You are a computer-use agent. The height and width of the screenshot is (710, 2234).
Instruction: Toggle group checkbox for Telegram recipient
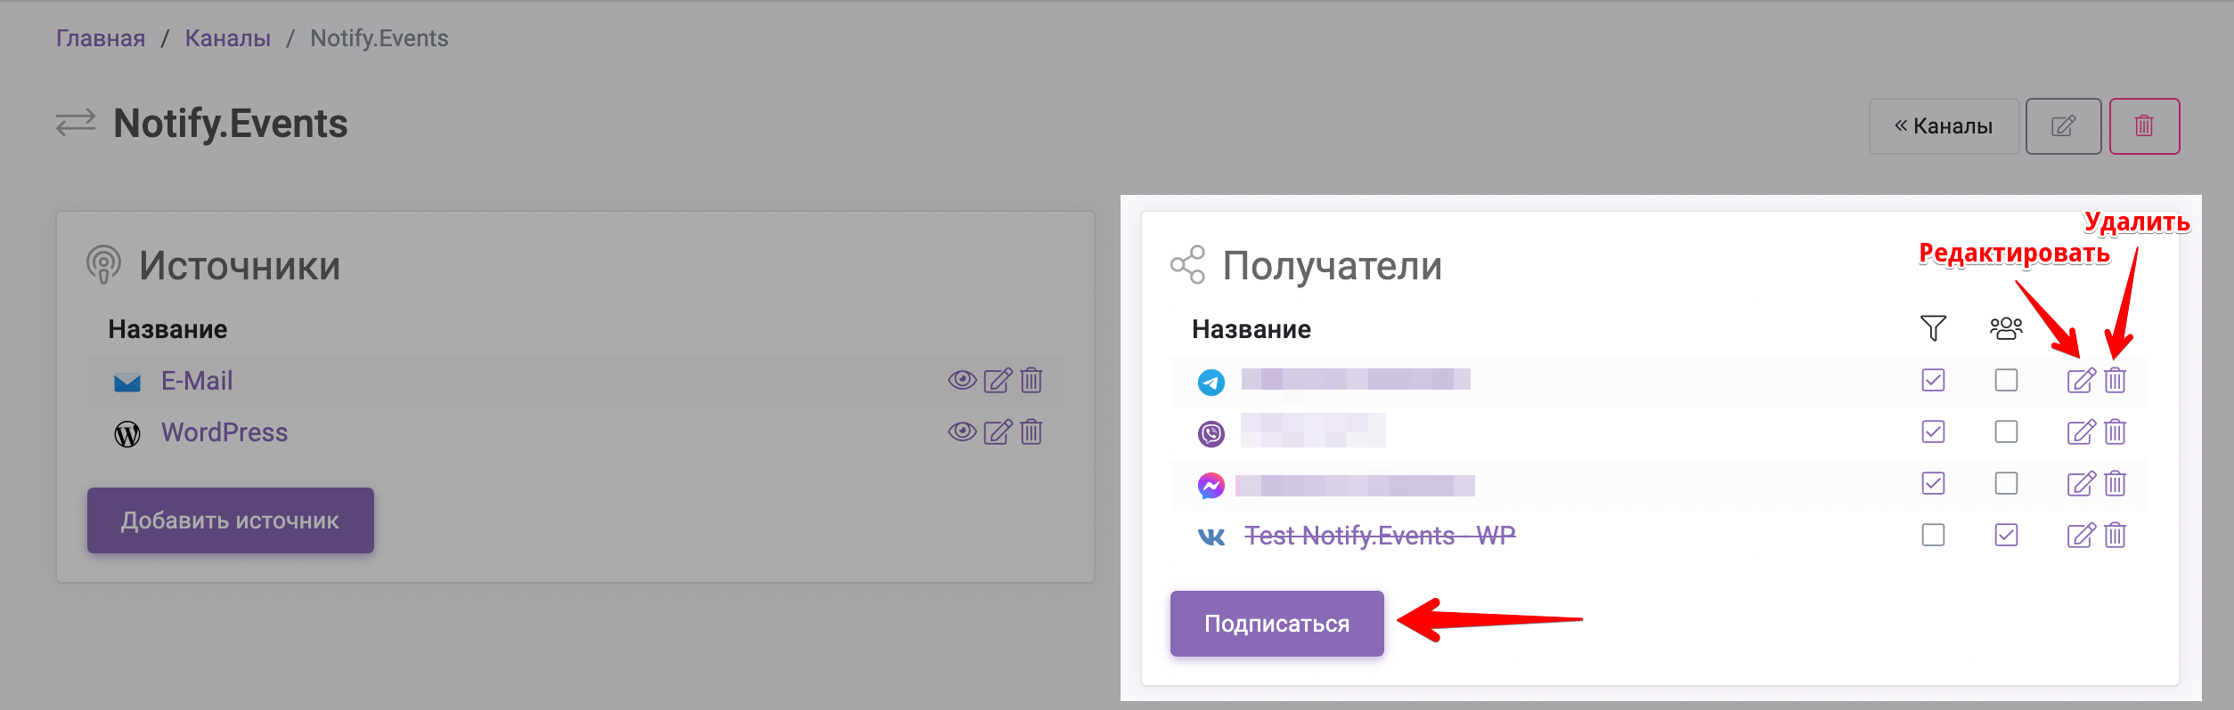point(2006,380)
